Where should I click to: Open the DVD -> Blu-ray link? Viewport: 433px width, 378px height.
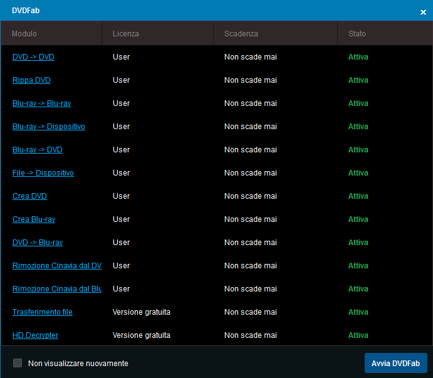coord(38,243)
